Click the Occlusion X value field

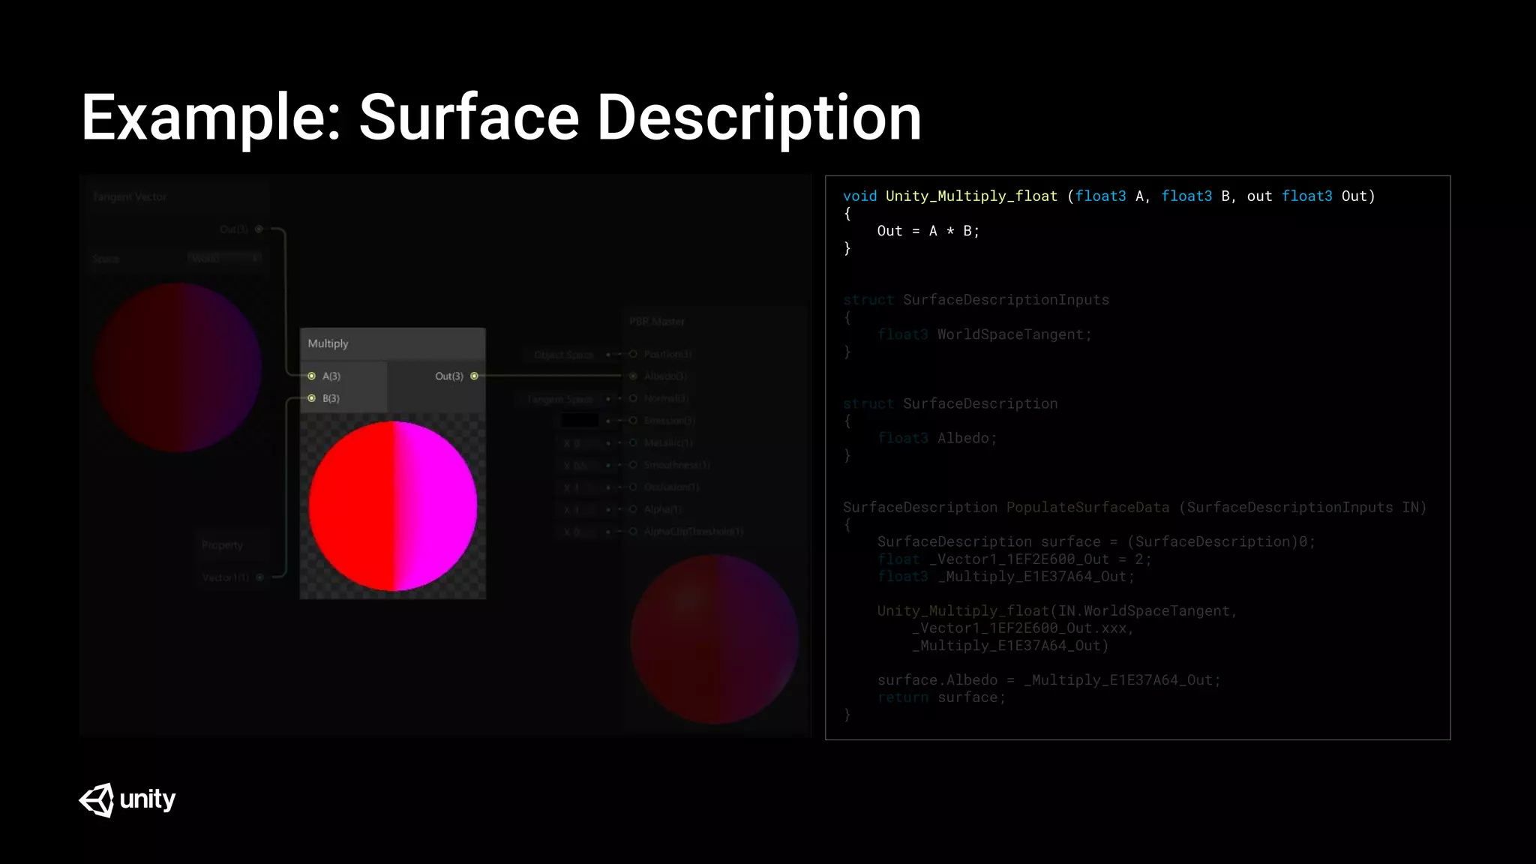[580, 487]
